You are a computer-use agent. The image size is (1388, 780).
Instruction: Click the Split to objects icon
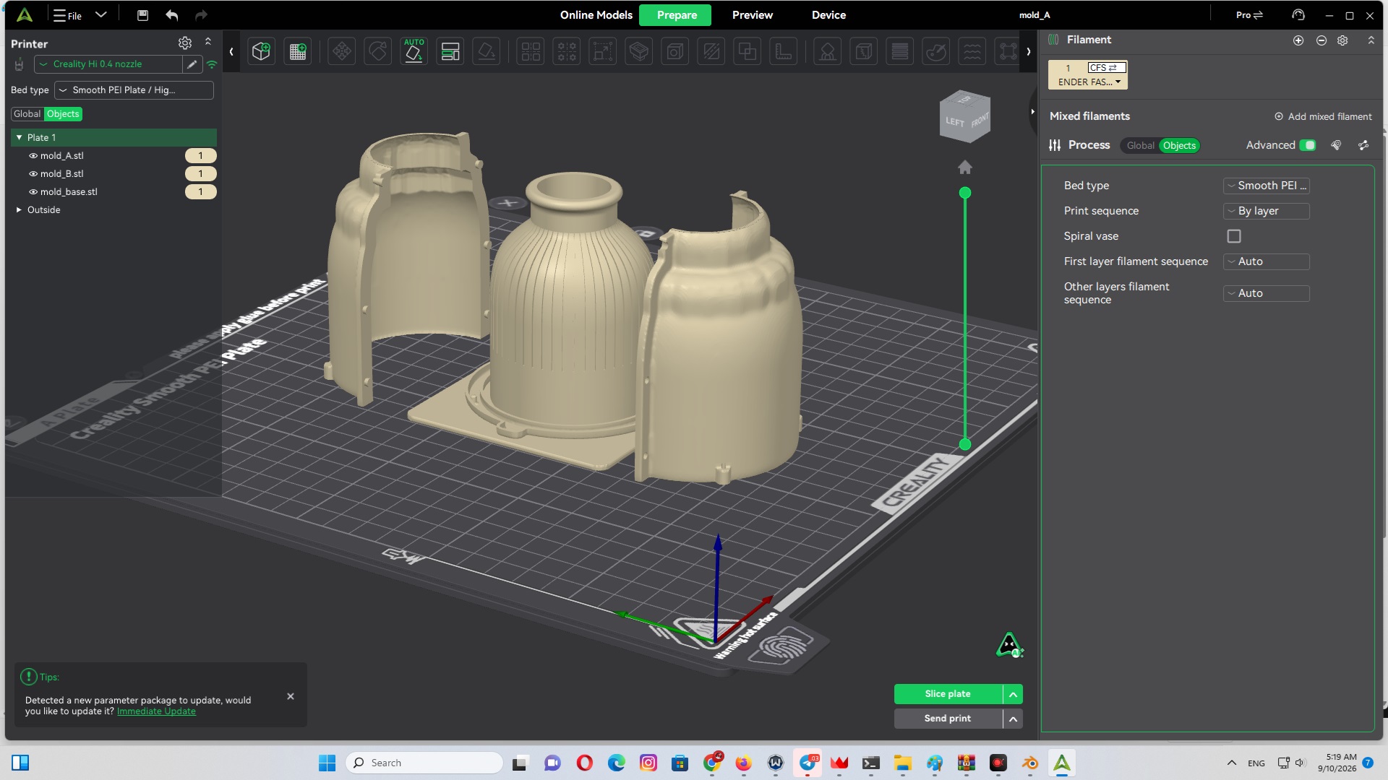pyautogui.click(x=531, y=51)
